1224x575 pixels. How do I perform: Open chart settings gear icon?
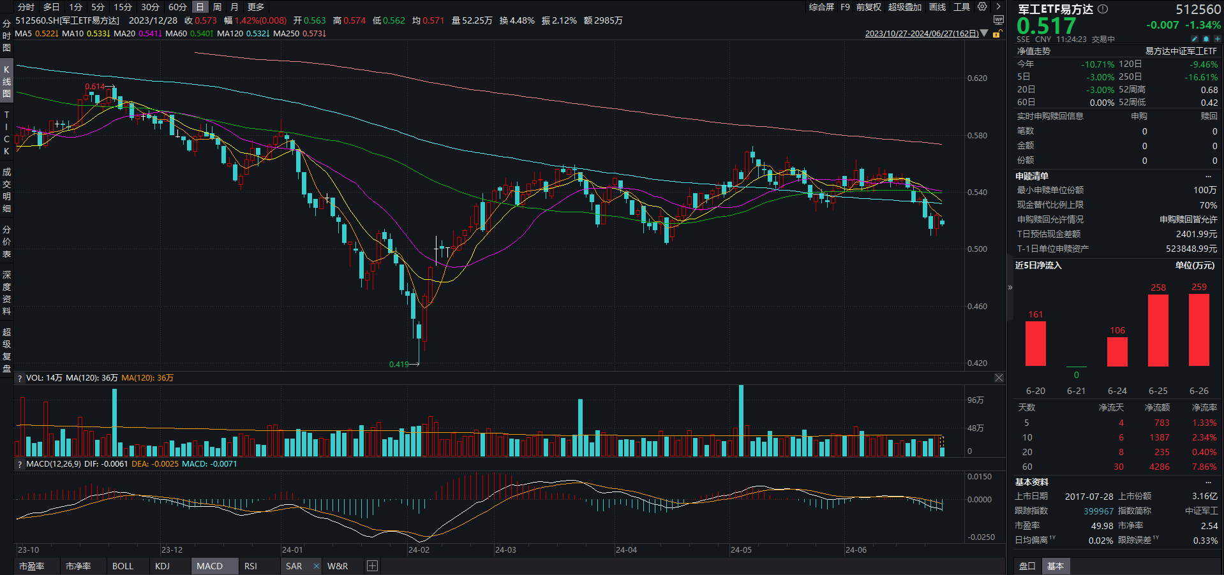pos(982,7)
